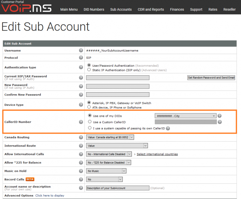Open help icon for Protocol
Viewport: 241px width, 199px height.
click(x=81, y=57)
